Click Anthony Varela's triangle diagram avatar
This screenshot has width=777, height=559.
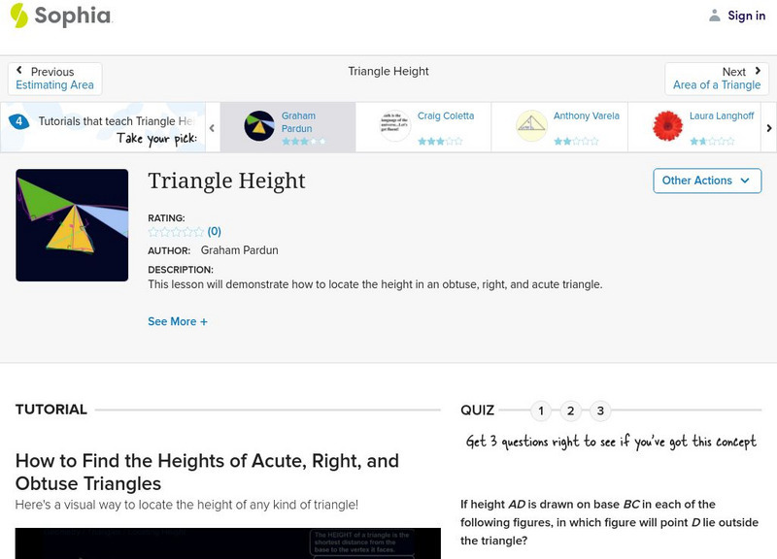529,124
